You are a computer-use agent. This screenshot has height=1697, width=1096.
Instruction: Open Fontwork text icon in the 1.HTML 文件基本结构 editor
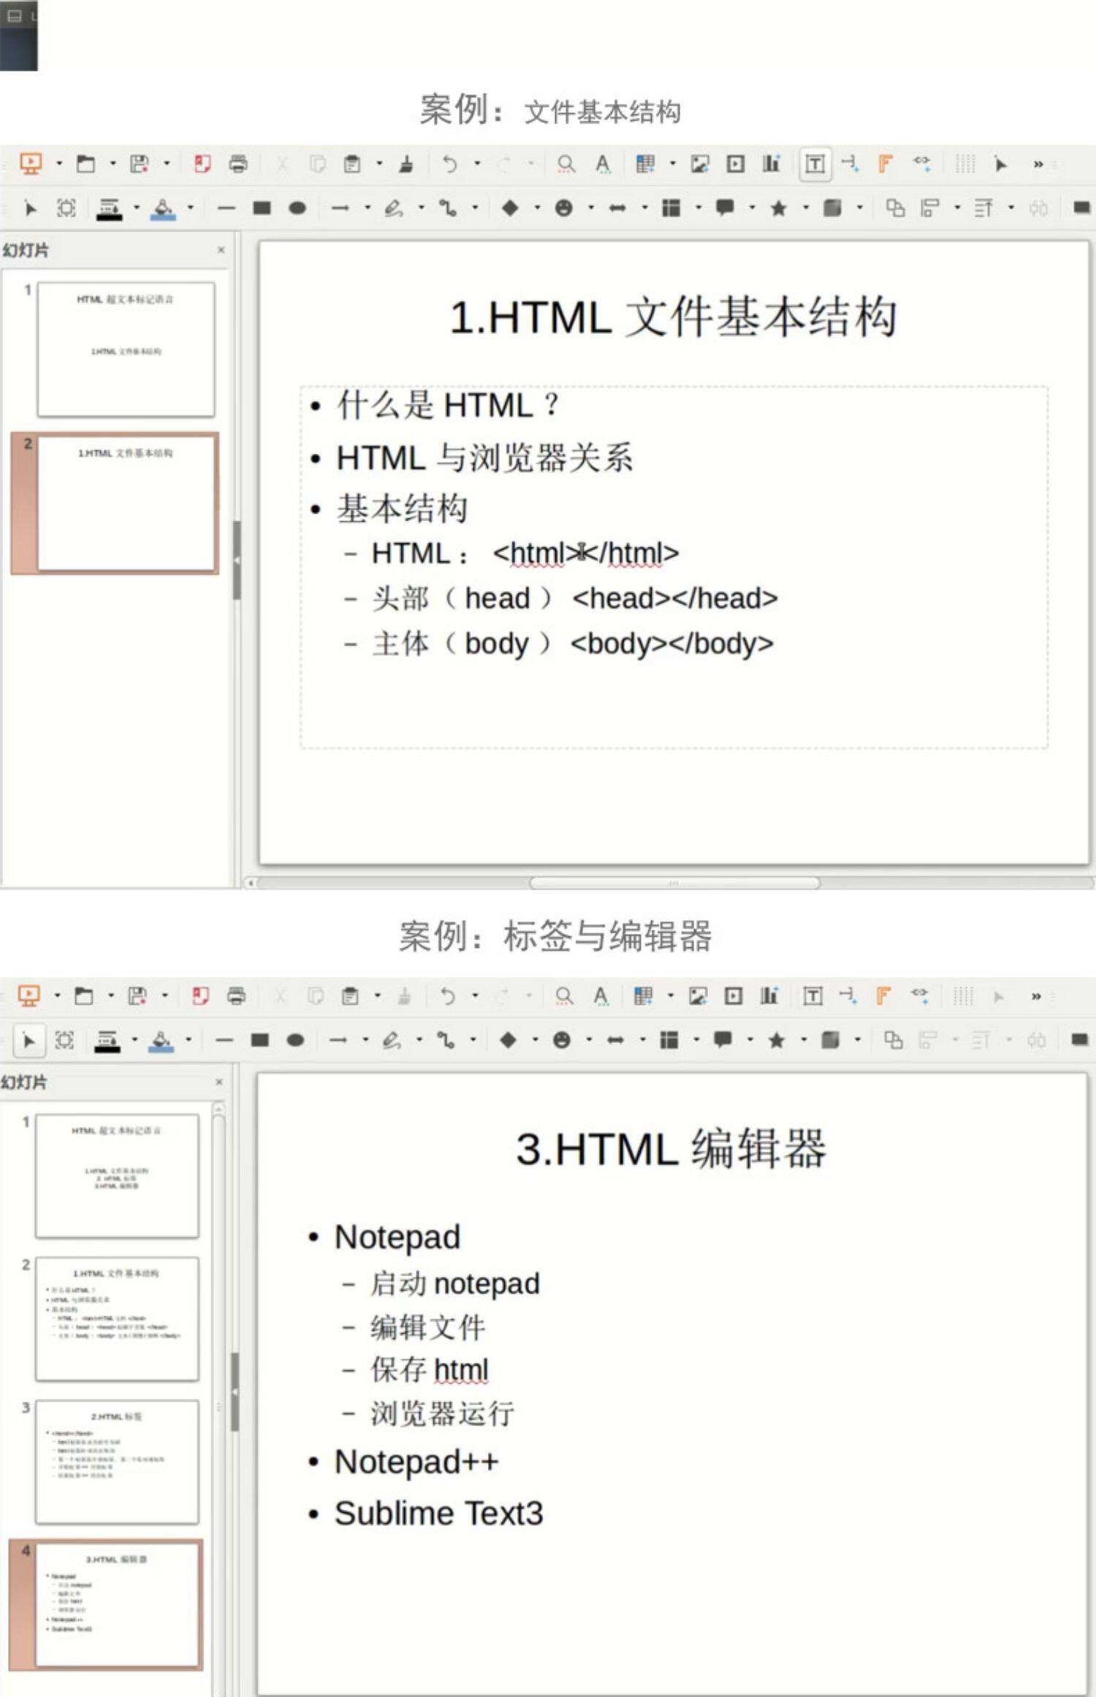(885, 164)
